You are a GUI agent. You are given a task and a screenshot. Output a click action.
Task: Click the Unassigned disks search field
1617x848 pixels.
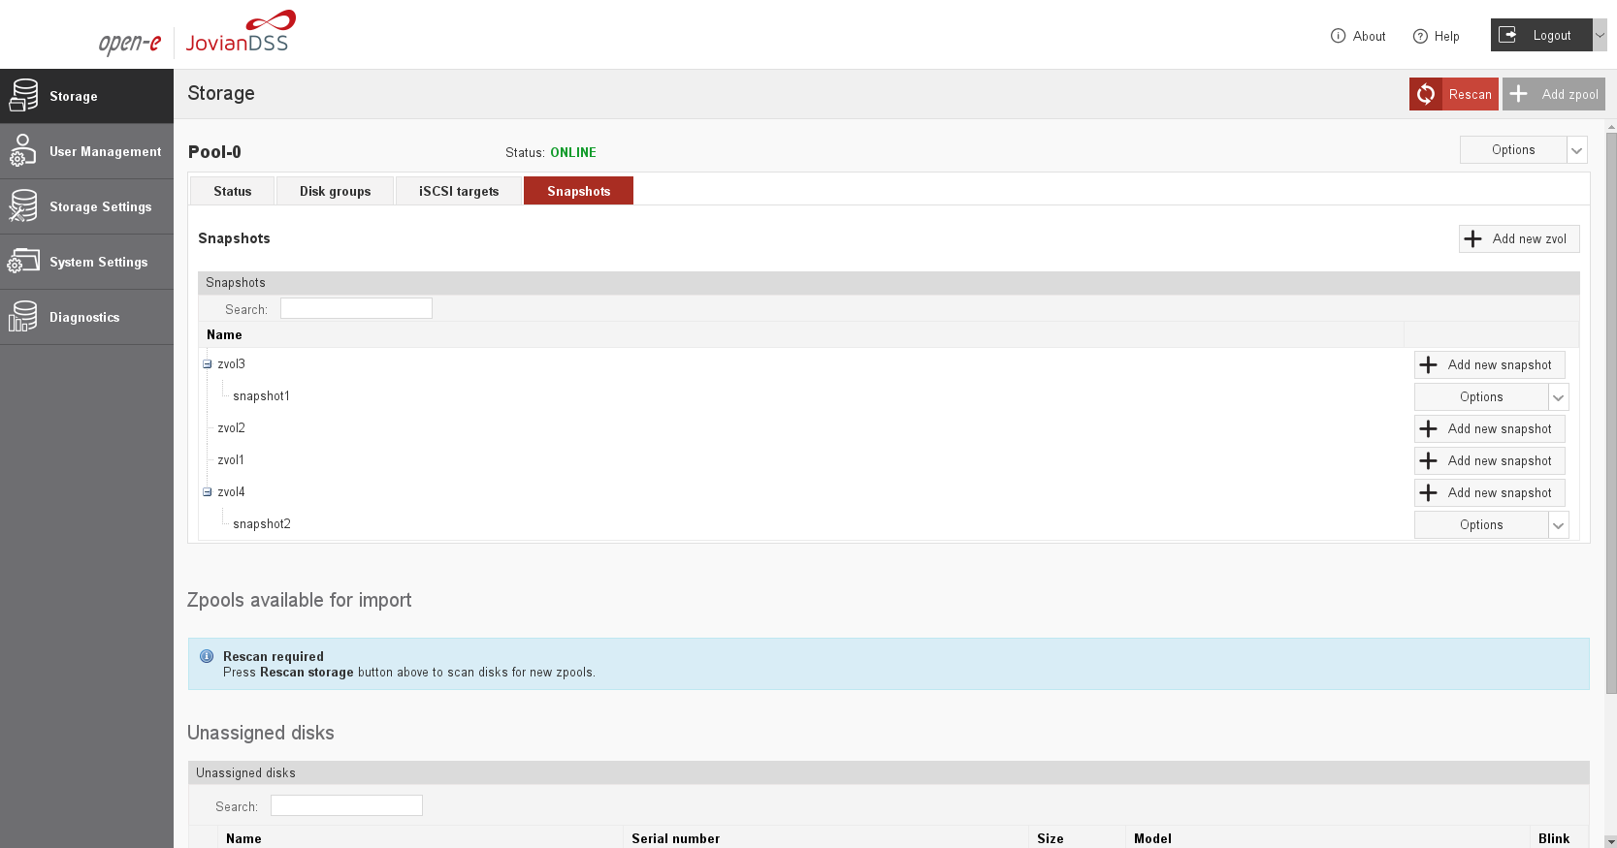coord(346,805)
